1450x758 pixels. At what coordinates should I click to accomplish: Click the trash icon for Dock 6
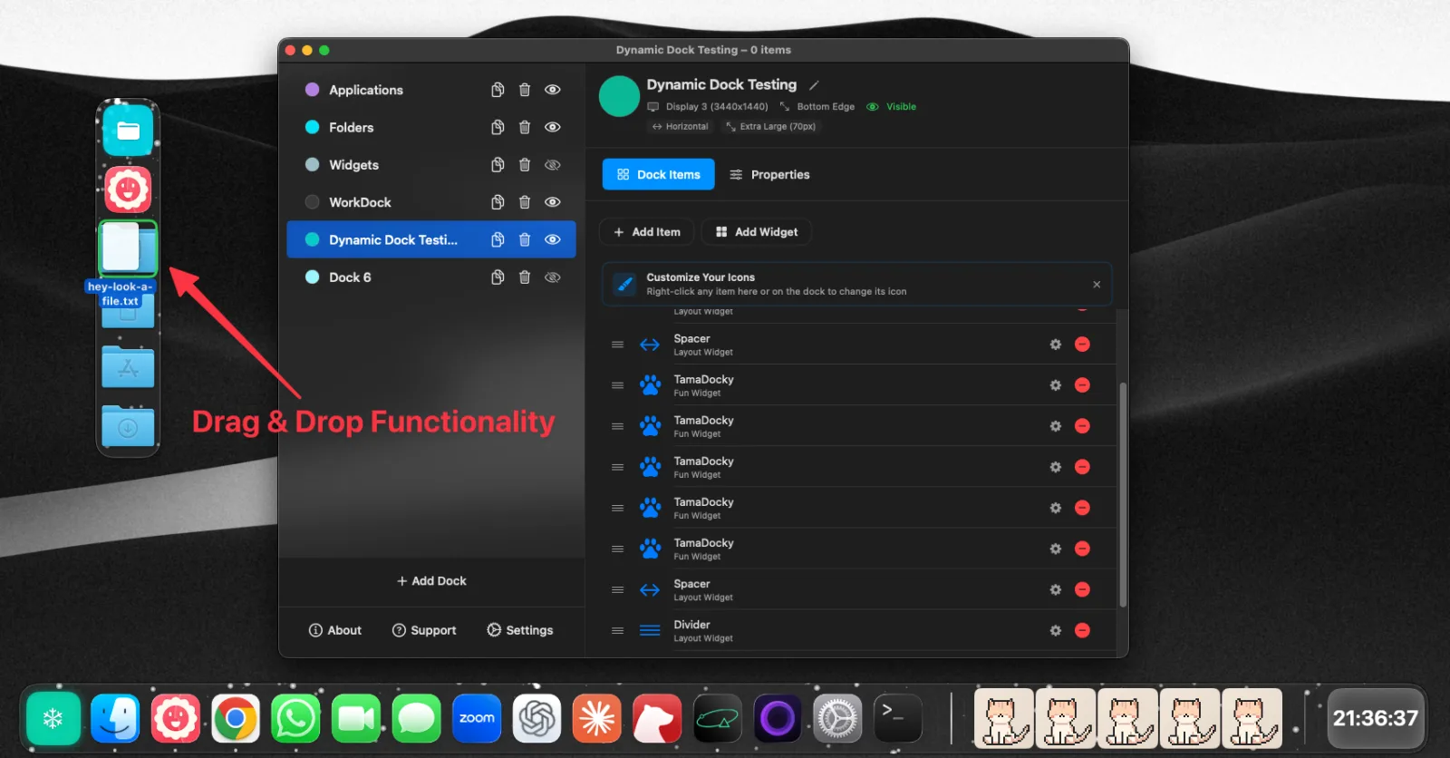click(x=524, y=277)
